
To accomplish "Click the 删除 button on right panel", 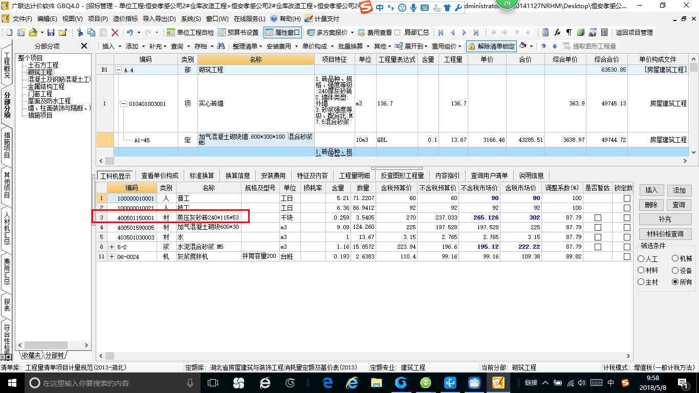I will (651, 205).
